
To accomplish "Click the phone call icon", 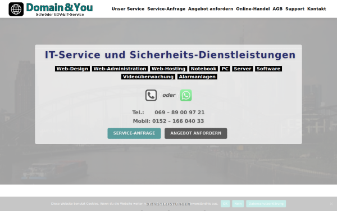I will (x=151, y=95).
